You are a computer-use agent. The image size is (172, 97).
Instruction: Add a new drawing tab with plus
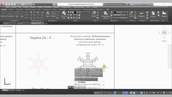coord(46,23)
